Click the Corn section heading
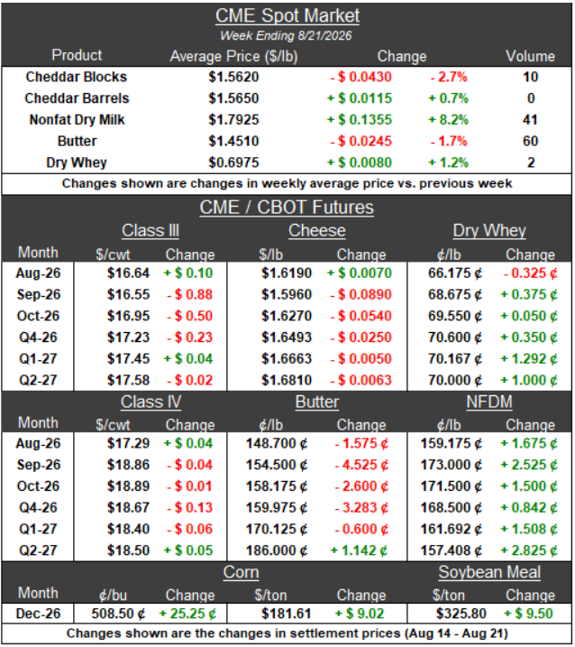The image size is (575, 647). (242, 572)
